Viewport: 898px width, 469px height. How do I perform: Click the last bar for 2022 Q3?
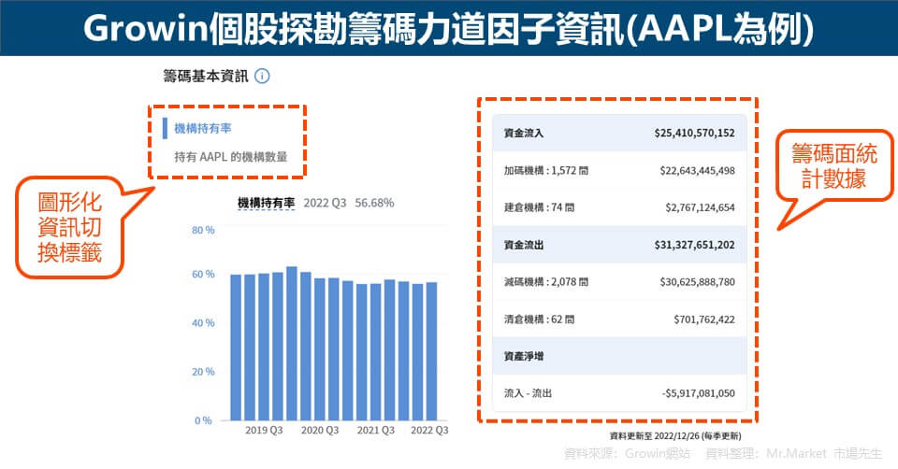[431, 351]
